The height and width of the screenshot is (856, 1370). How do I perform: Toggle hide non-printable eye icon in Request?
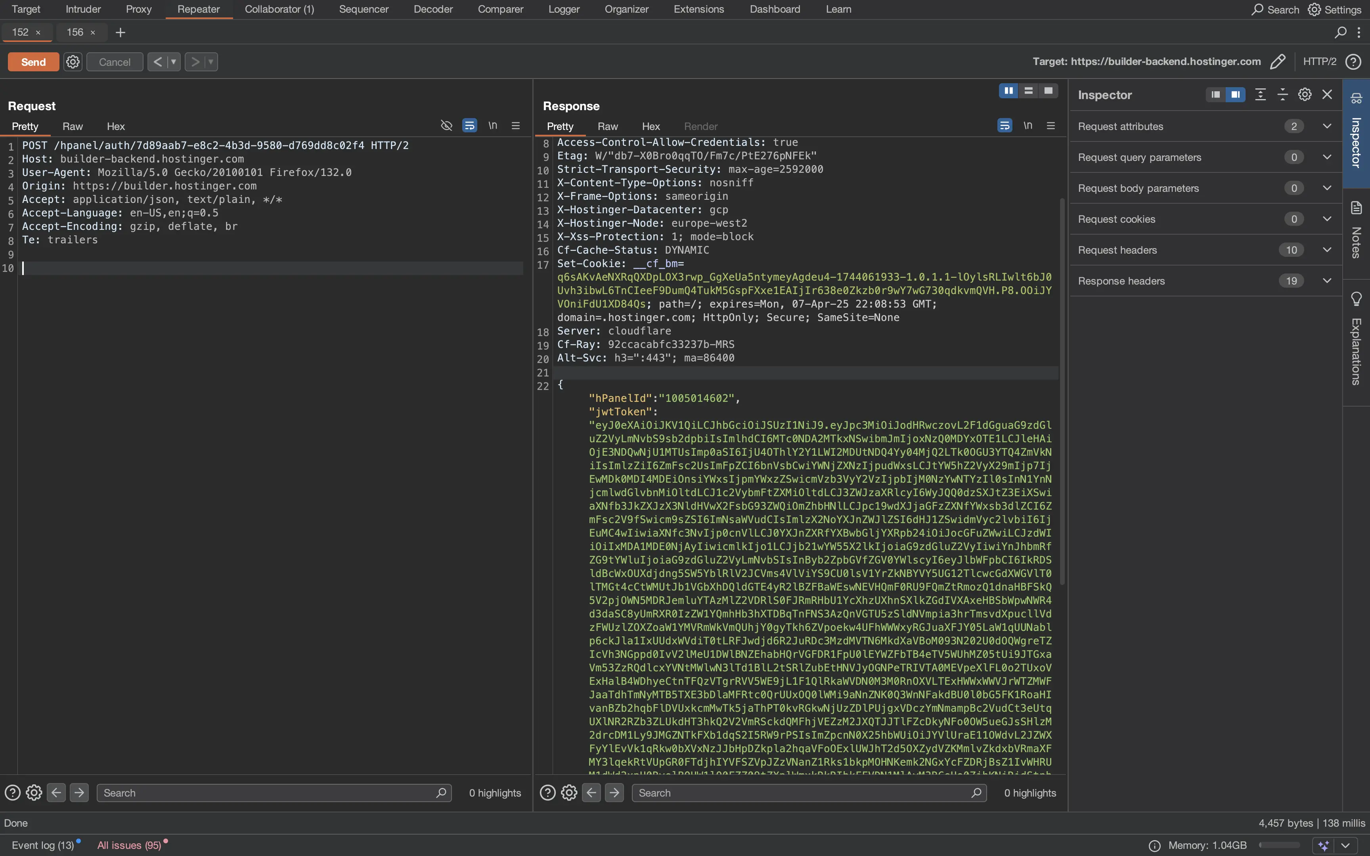tap(446, 126)
